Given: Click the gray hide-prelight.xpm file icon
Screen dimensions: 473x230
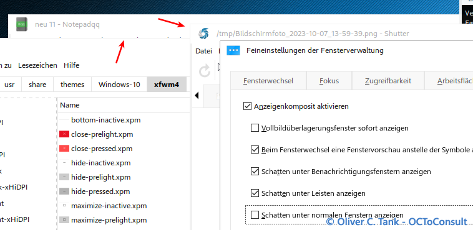Looking at the screenshot, I should pyautogui.click(x=64, y=177).
